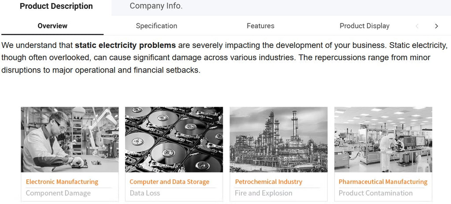The image size is (451, 204).
Task: Open the petrochemical refinery image
Action: (x=278, y=139)
